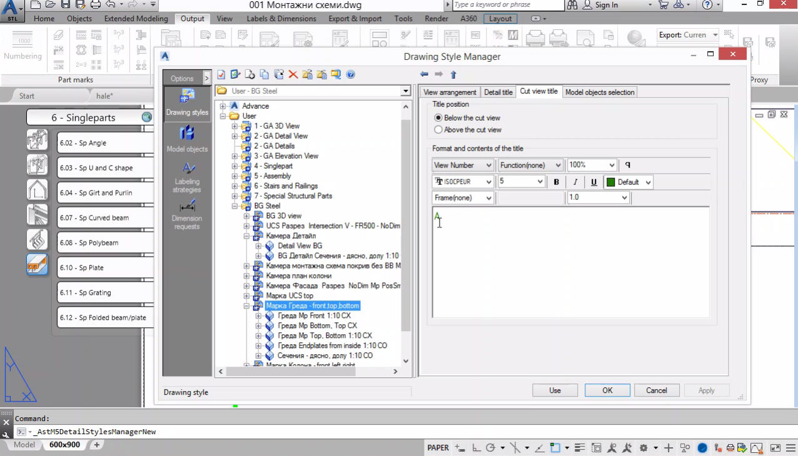Click the checkmark-with-pencil icon in style toolbar
This screenshot has width=798, height=456.
click(x=236, y=74)
